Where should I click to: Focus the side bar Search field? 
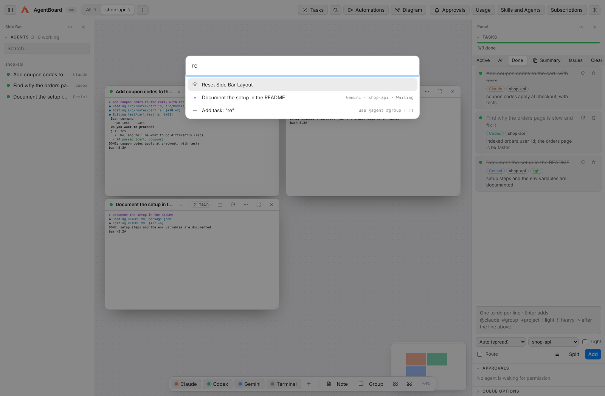[47, 48]
